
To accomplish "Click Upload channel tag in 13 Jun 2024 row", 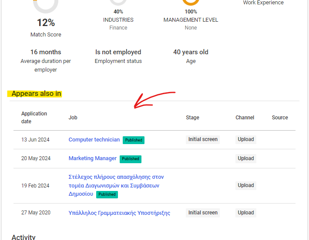I will pos(246,139).
